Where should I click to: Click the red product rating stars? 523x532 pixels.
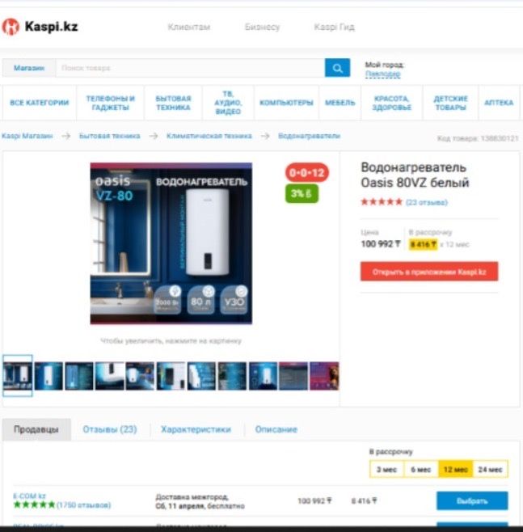pyautogui.click(x=382, y=202)
